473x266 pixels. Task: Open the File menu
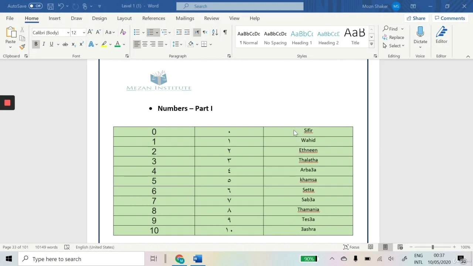coord(10,18)
